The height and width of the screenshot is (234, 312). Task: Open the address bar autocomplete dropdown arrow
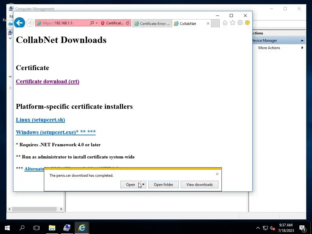click(97, 23)
